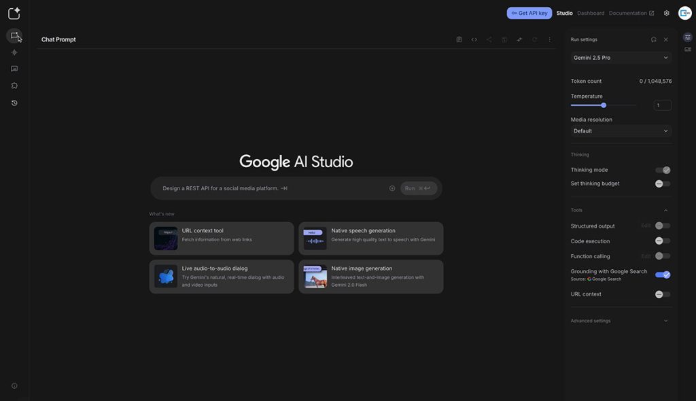Click the add attachment plus icon
The height and width of the screenshot is (401, 696).
(392, 188)
